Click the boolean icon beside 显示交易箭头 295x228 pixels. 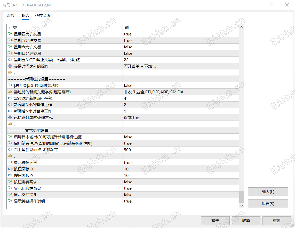pyautogui.click(x=10, y=195)
